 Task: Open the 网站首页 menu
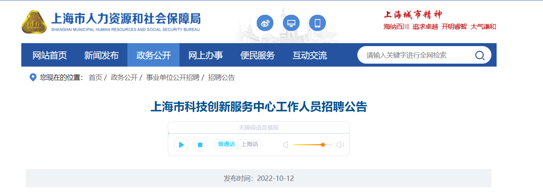49,55
